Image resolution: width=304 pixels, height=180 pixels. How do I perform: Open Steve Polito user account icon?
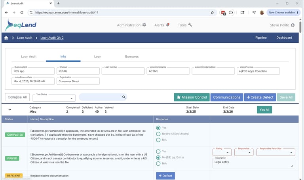click(x=293, y=25)
